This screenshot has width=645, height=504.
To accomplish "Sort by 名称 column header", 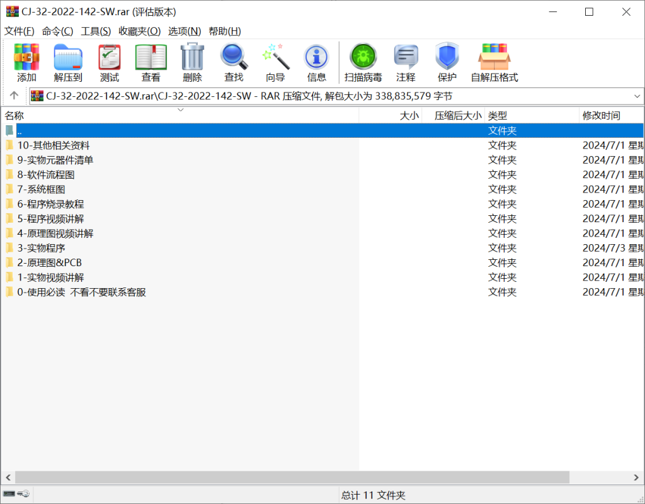I will point(15,116).
